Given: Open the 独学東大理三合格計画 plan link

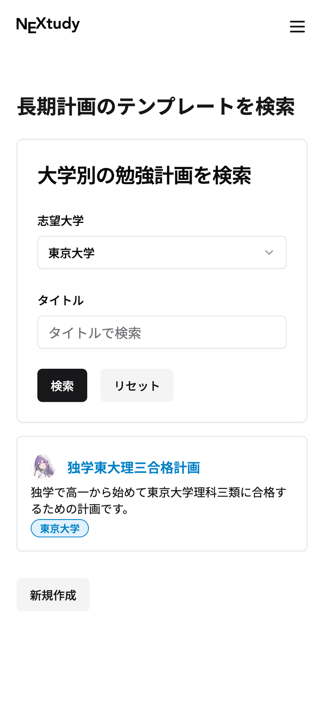Looking at the screenshot, I should [133, 467].
